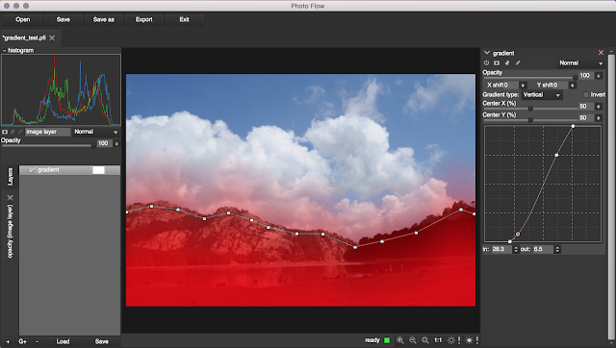Toggle shadows clipping warning icon
Image resolution: width=616 pixels, height=348 pixels.
point(453,340)
